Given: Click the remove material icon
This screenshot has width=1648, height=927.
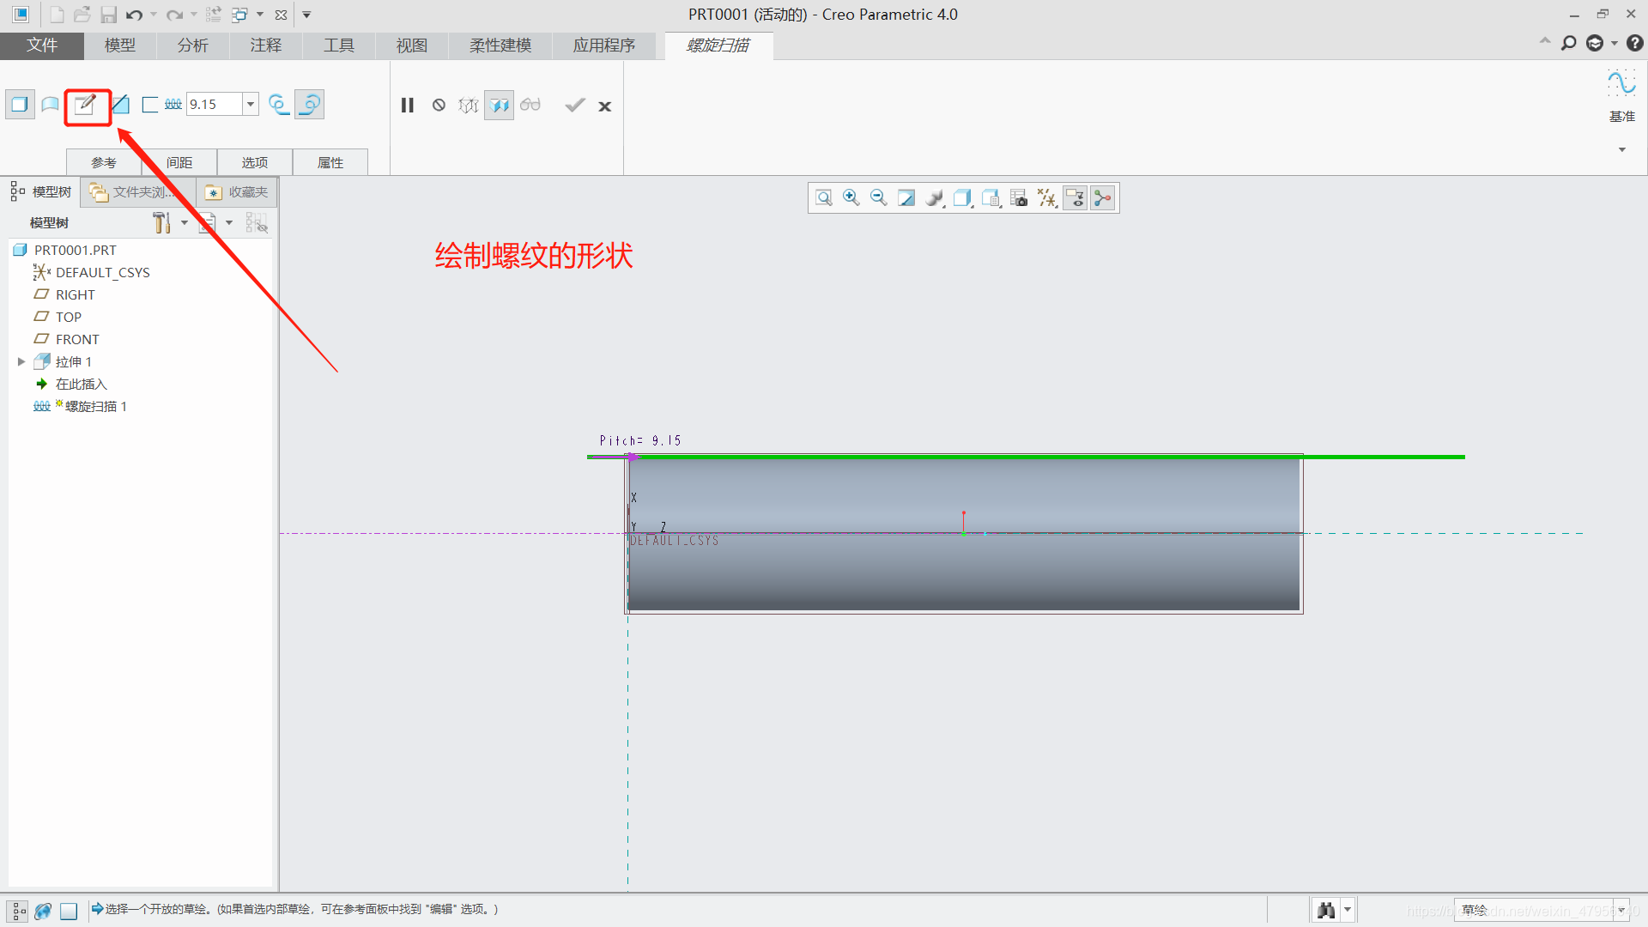Looking at the screenshot, I should 120,105.
